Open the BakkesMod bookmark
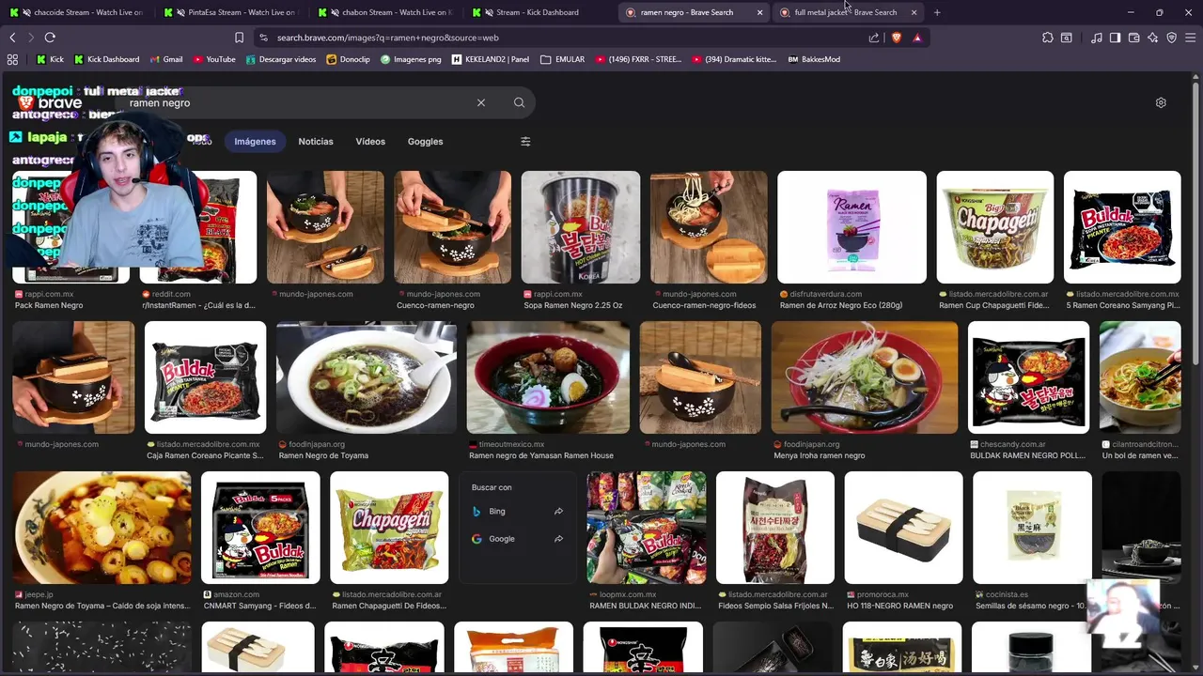 [814, 59]
